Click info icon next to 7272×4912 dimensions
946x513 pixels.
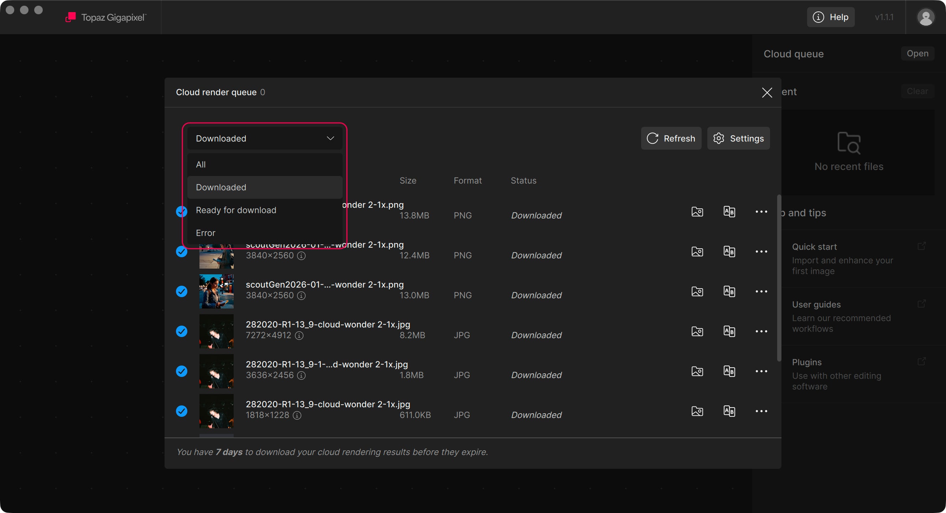click(x=299, y=335)
